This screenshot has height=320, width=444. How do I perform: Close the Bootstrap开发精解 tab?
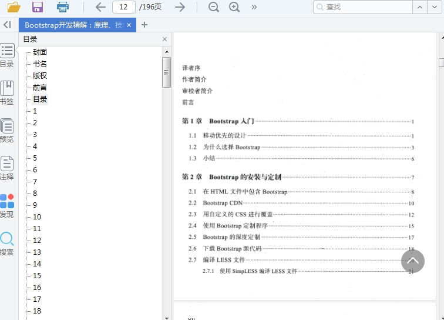(x=129, y=25)
